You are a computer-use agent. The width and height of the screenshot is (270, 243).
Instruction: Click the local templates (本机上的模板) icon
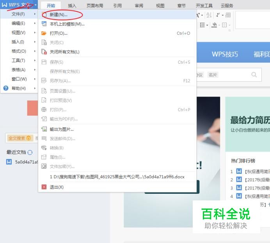[44, 24]
